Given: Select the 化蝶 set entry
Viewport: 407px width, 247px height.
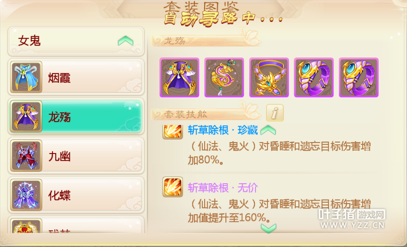Looking at the screenshot, I should [x=76, y=195].
